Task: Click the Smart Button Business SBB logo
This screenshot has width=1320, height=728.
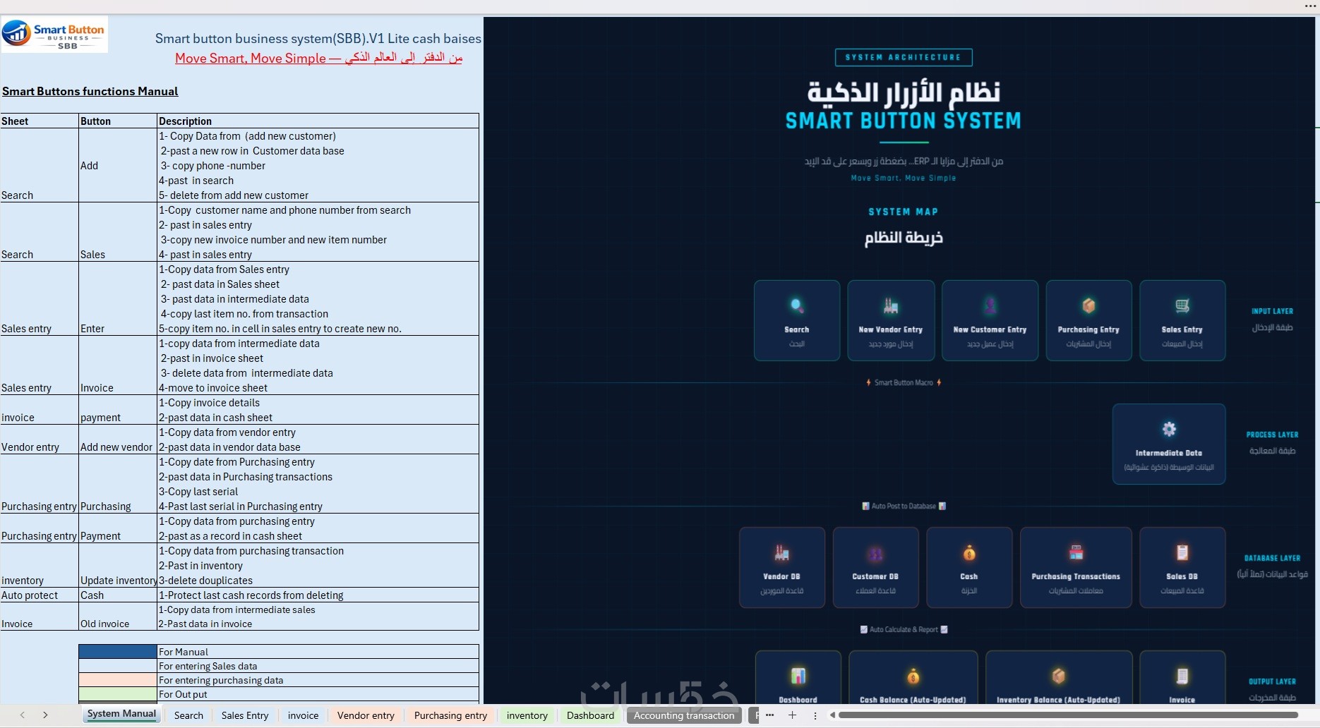Action: click(x=54, y=35)
